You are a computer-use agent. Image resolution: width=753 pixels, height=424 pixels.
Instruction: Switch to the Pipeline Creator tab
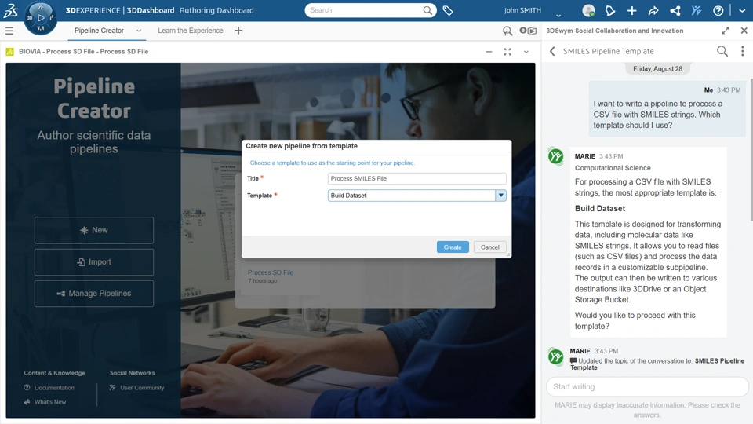(x=99, y=31)
